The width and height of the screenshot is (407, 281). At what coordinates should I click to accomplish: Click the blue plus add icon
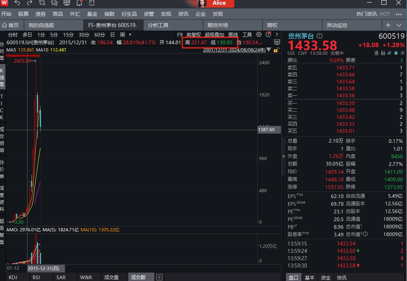pyautogui.click(x=402, y=53)
